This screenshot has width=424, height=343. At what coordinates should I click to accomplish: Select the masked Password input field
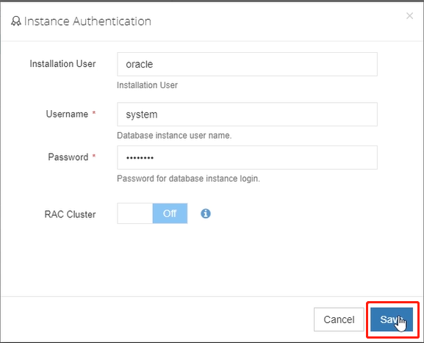point(247,158)
